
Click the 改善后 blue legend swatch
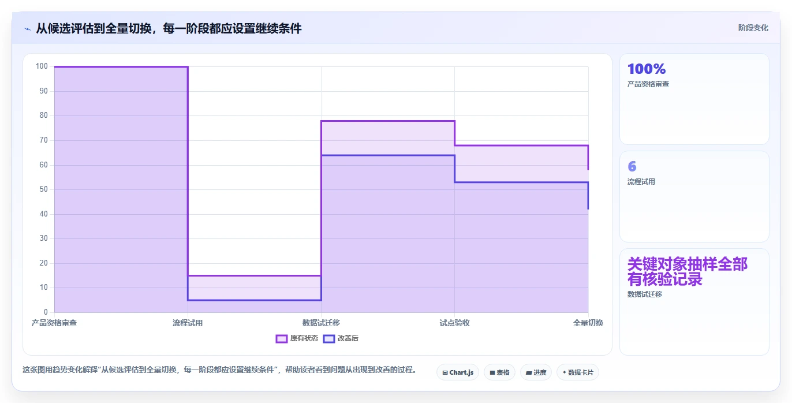click(x=329, y=338)
